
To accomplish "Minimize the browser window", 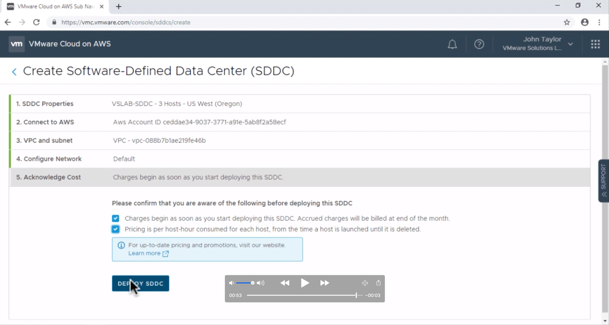I will tap(557, 5).
